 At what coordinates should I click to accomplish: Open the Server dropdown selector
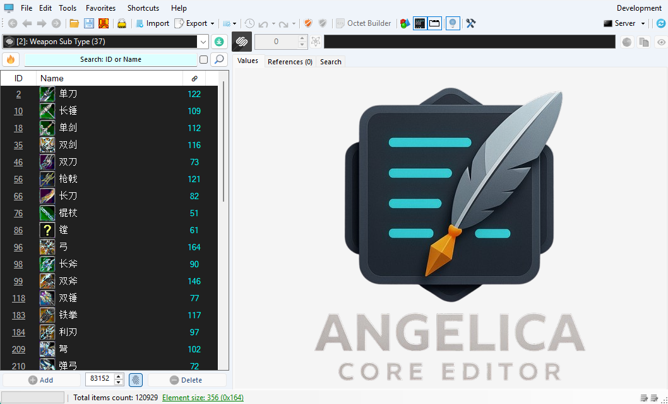[625, 23]
